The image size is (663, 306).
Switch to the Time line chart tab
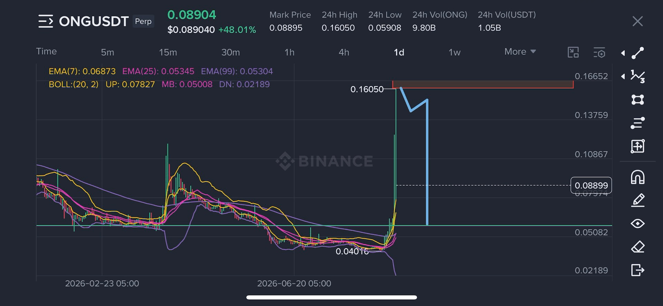tap(46, 51)
